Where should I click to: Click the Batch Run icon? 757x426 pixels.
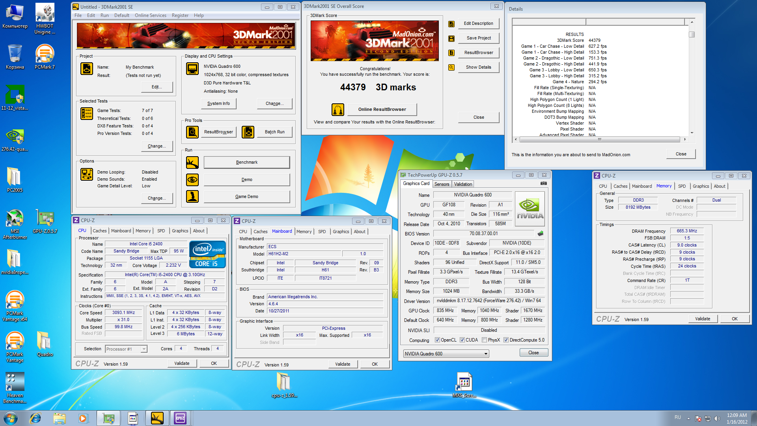[248, 132]
